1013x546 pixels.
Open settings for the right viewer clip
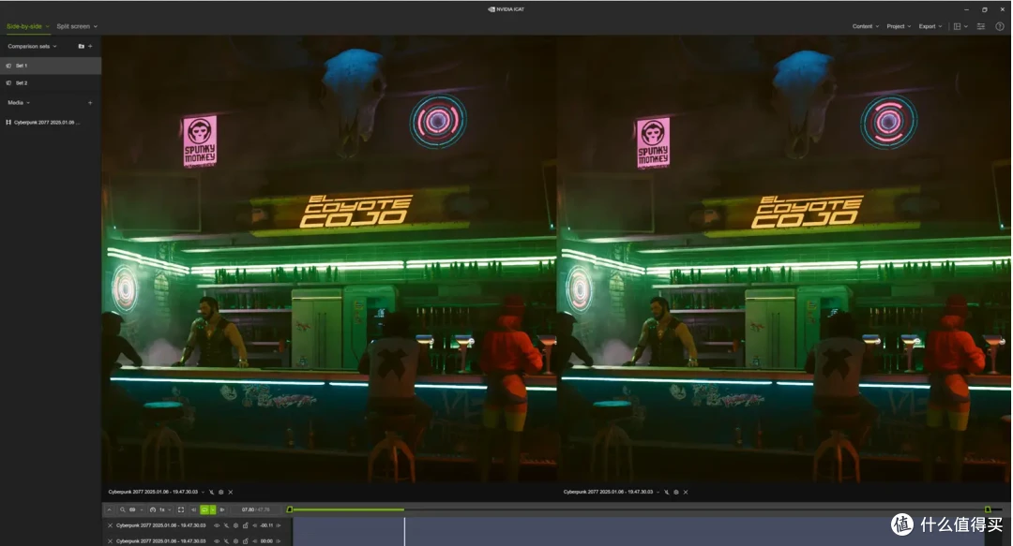click(x=676, y=493)
